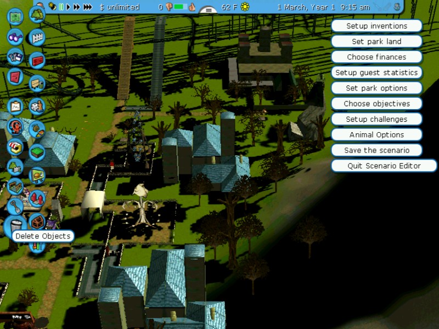439x329 pixels.
Task: Click the Delete Objects trash can icon
Action: [x=16, y=225]
